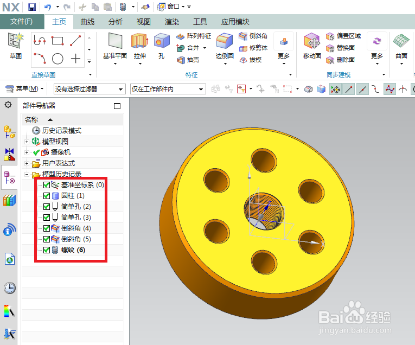Select the arc sketch tool

40,59
